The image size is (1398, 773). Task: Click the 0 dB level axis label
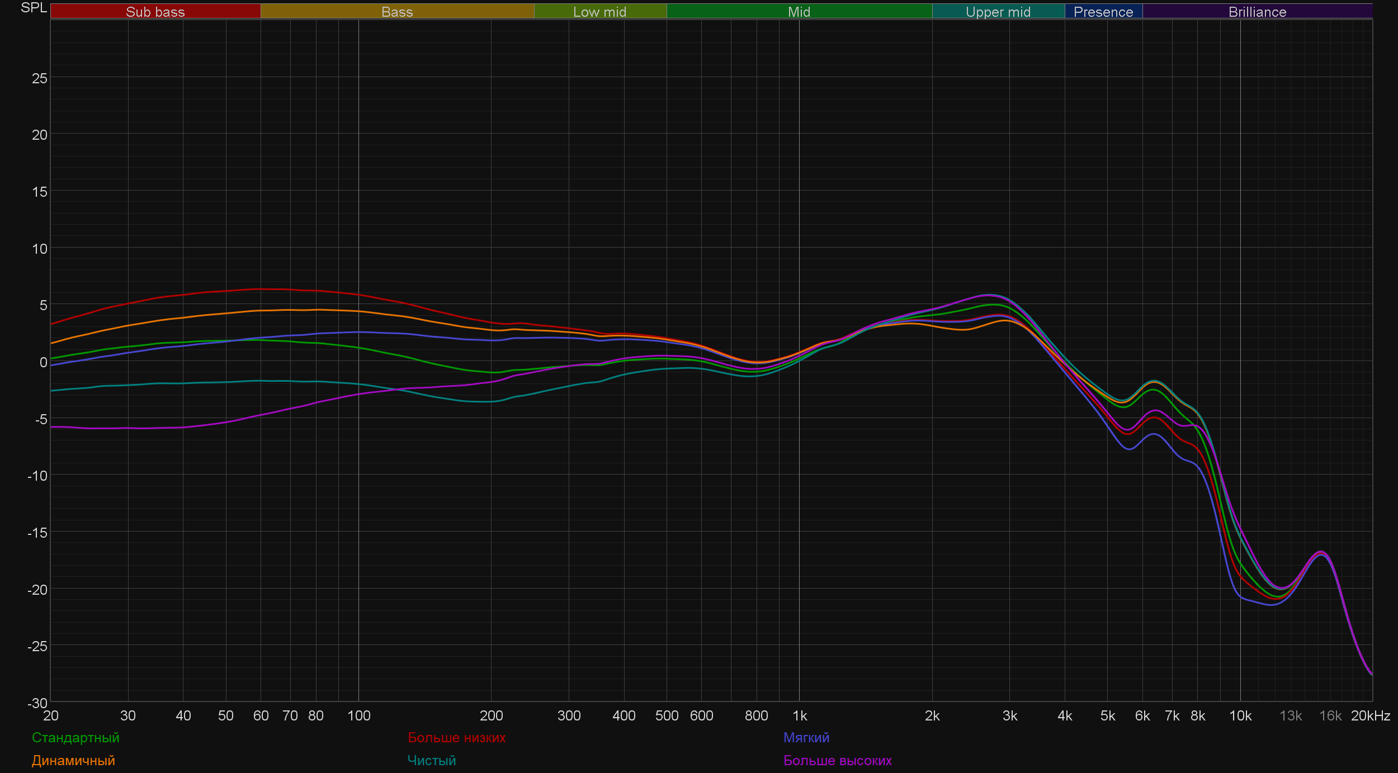coord(43,362)
